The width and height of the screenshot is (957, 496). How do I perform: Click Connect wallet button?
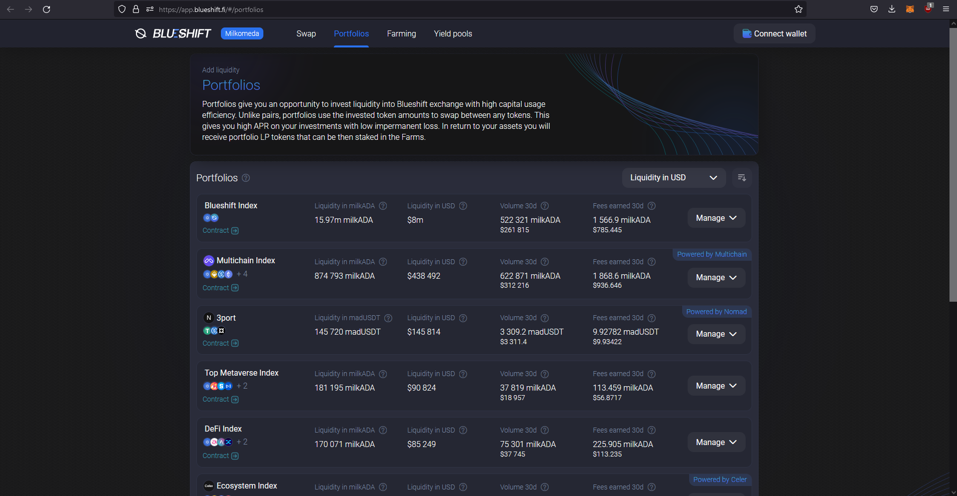tap(774, 33)
